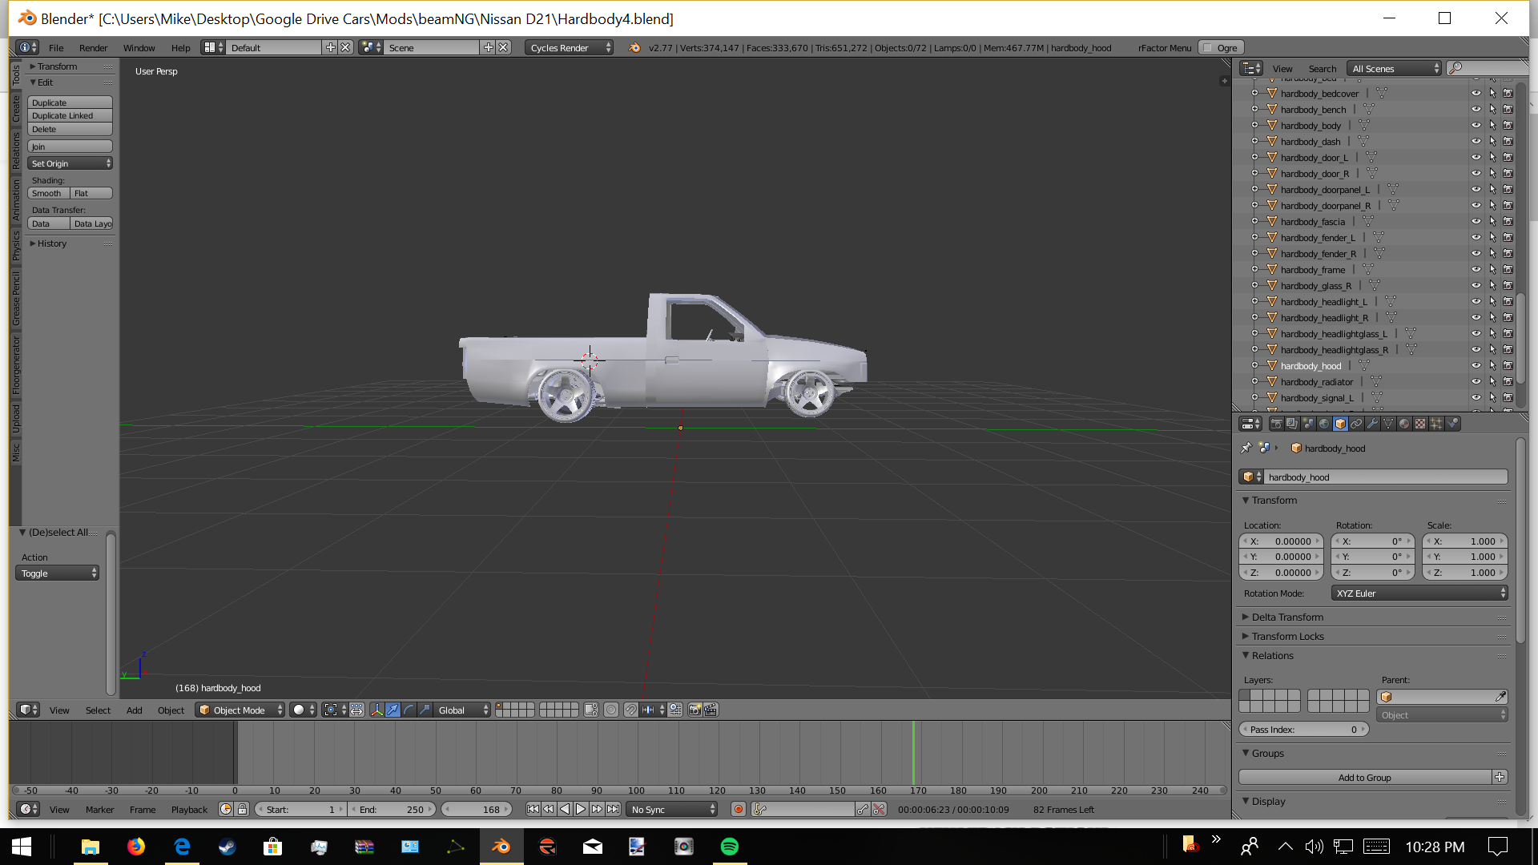Enable the rotate manipulator arc icon

pos(409,710)
